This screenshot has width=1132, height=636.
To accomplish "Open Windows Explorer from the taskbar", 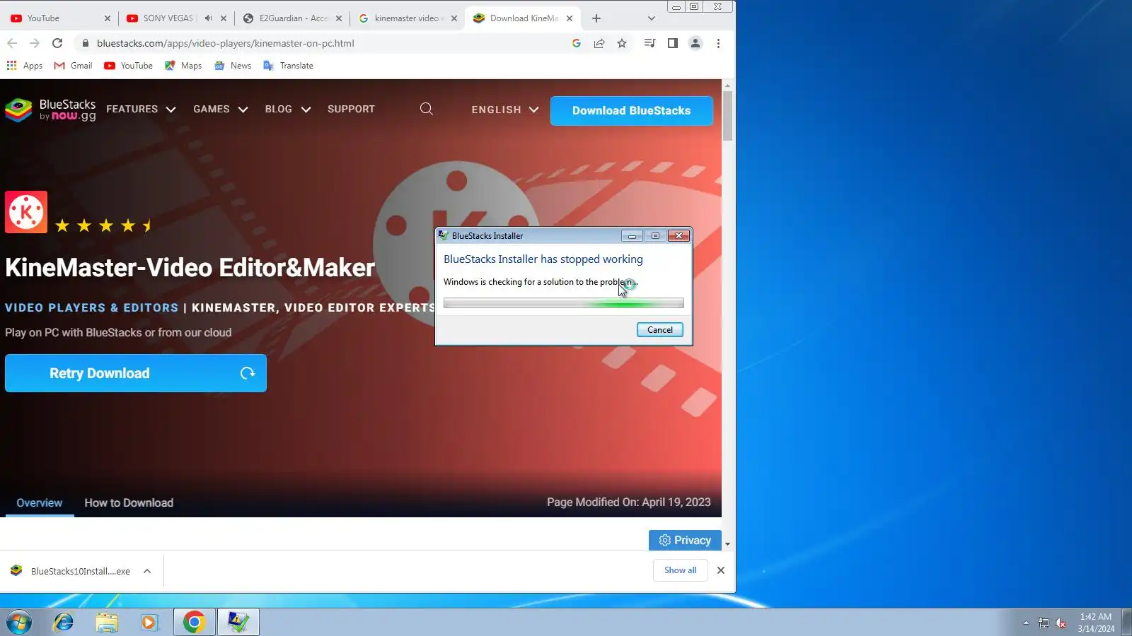I will 107,623.
